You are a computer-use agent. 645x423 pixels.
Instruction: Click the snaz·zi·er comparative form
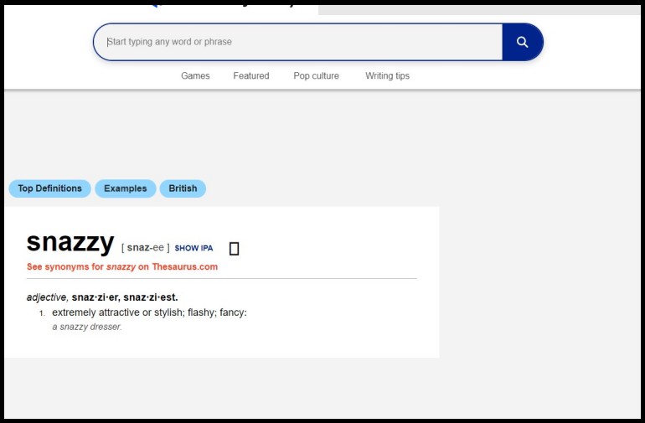point(95,297)
